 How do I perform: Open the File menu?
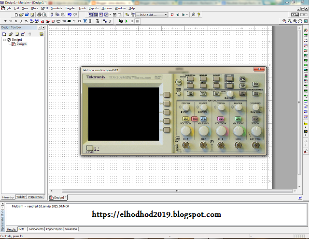pos(9,8)
